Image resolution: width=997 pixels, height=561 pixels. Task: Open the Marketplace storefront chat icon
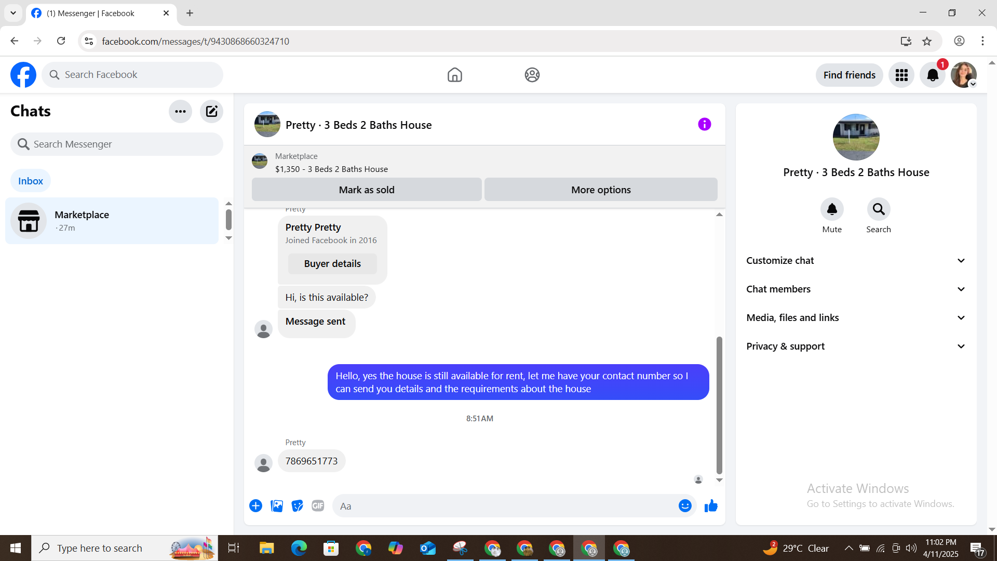coord(29,221)
